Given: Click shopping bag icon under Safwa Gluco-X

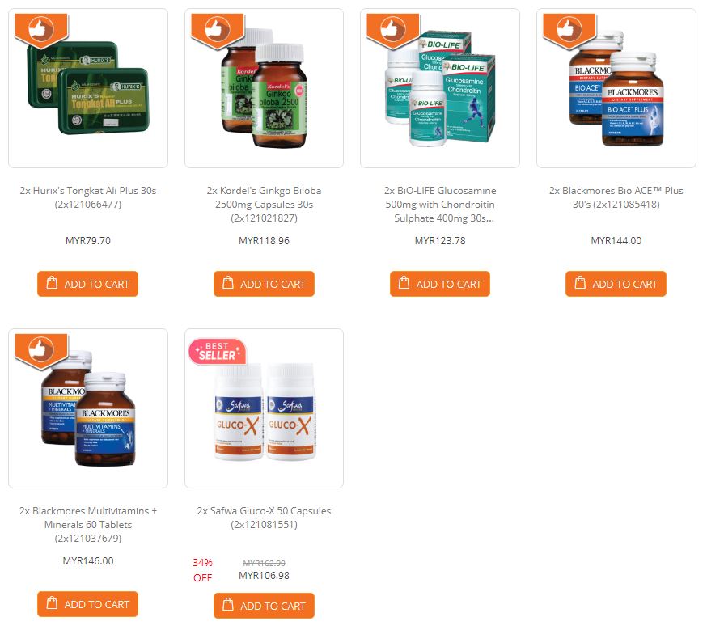Looking at the screenshot, I should click(228, 604).
